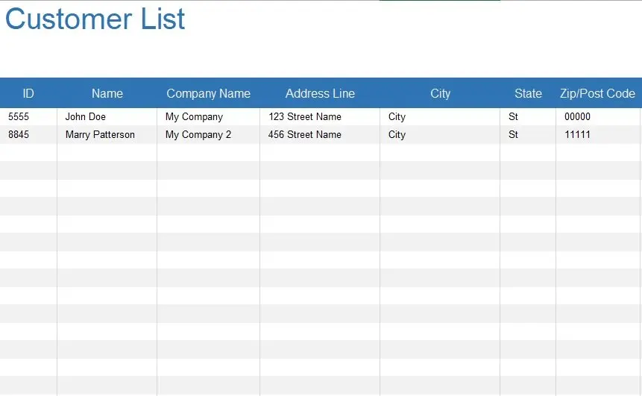
Task: Select the City column header
Action: pyautogui.click(x=440, y=93)
